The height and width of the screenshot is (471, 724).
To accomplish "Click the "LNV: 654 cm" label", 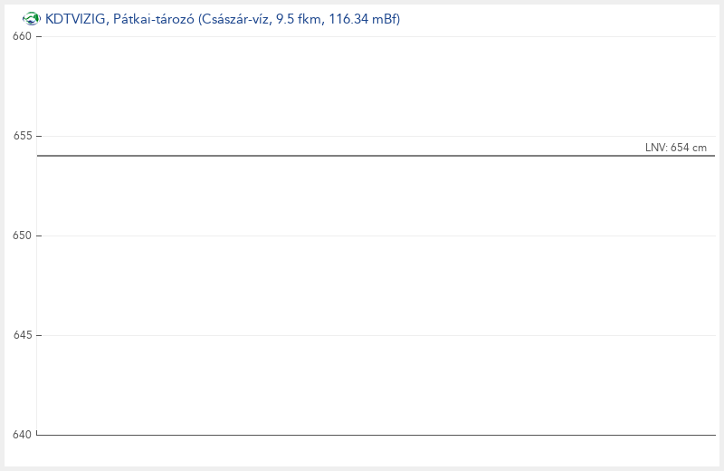I will 676,148.
